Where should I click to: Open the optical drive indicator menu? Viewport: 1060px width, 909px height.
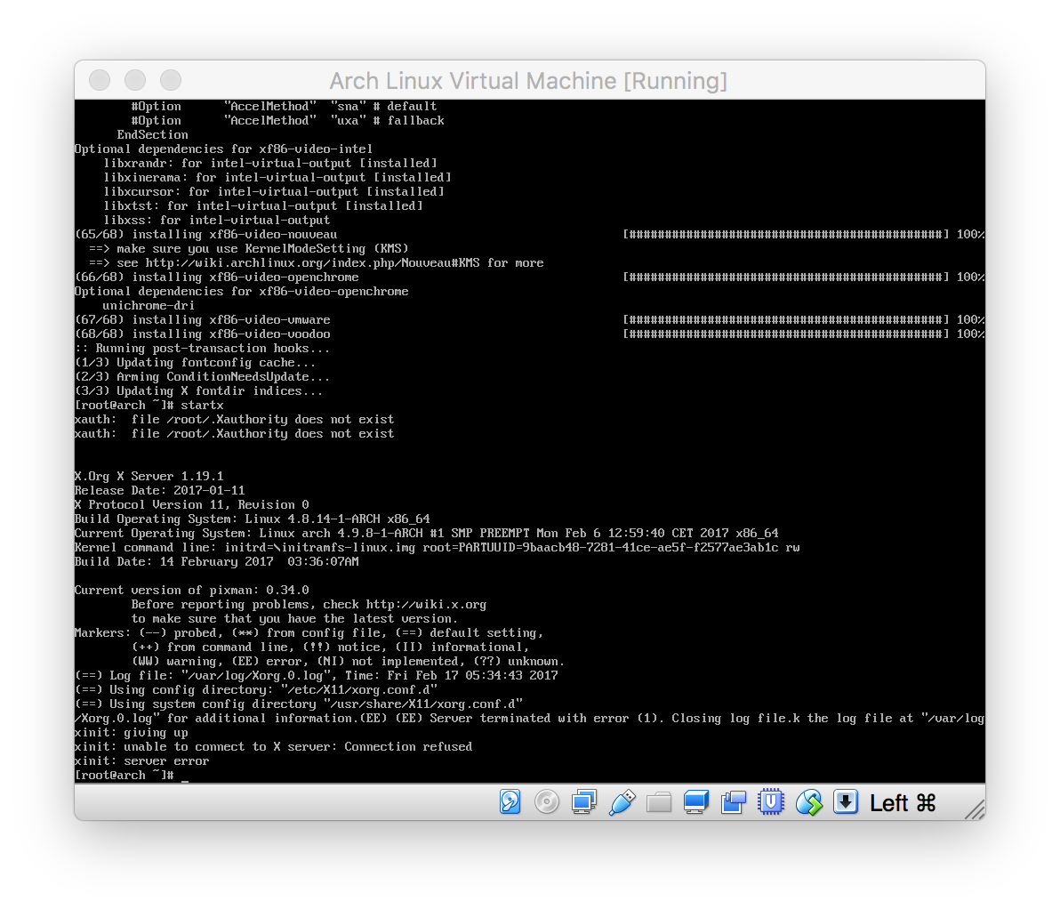pyautogui.click(x=547, y=802)
